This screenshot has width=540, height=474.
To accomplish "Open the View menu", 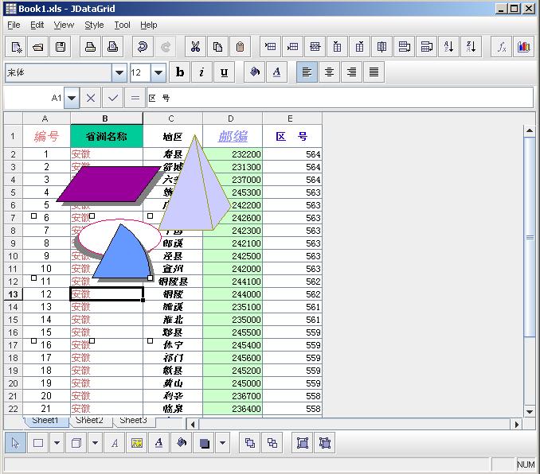I will (x=64, y=25).
